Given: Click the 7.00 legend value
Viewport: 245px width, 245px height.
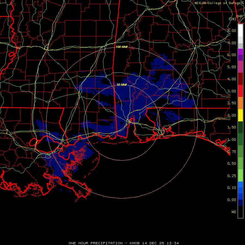Looking at the screenshot, I should [232, 43].
